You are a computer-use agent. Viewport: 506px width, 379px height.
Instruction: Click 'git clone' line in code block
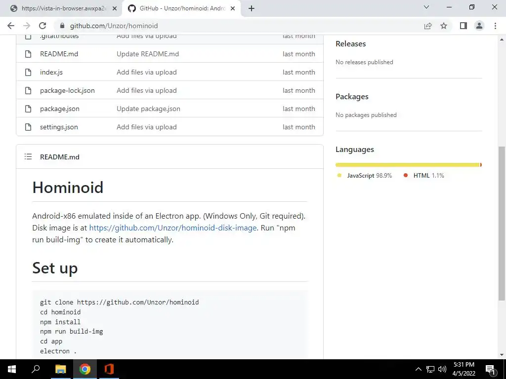[120, 303]
